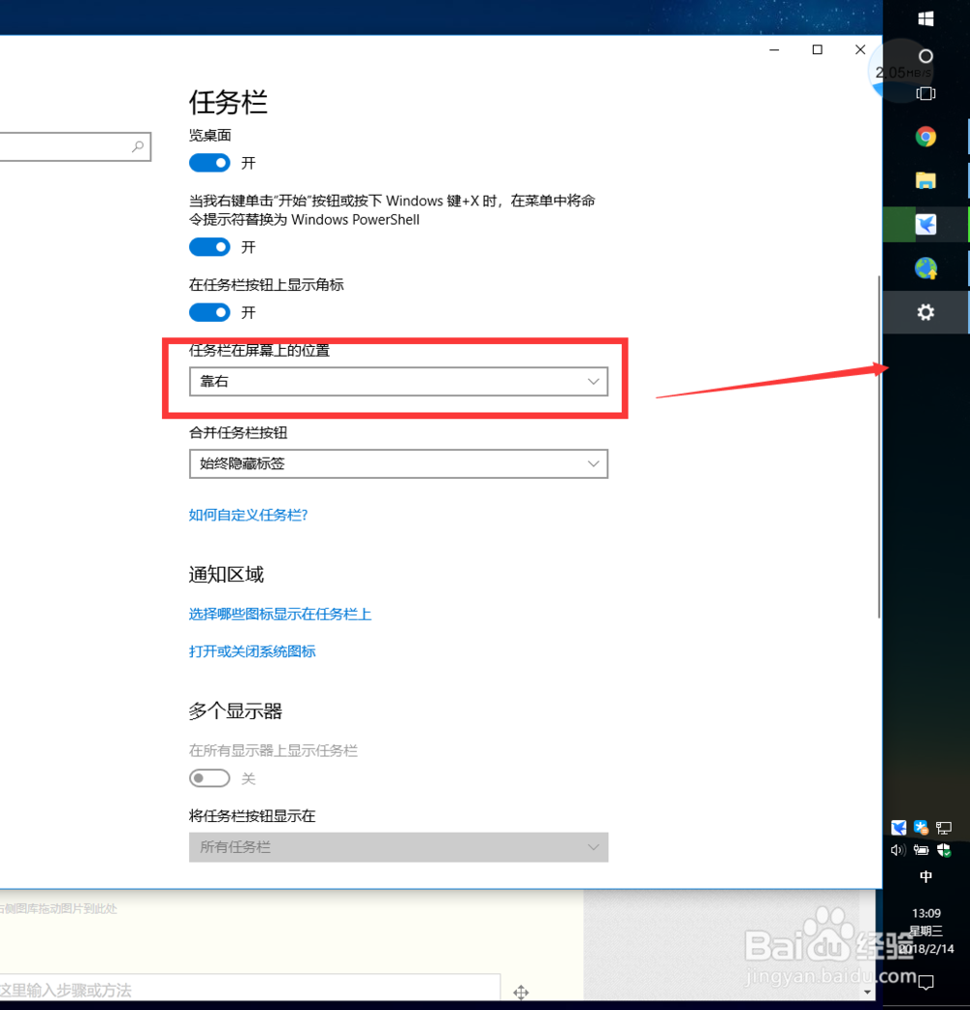970x1010 pixels.
Task: Open the 合并任务栏按钮 dropdown showing 始终隐藏标签
Action: tap(398, 464)
